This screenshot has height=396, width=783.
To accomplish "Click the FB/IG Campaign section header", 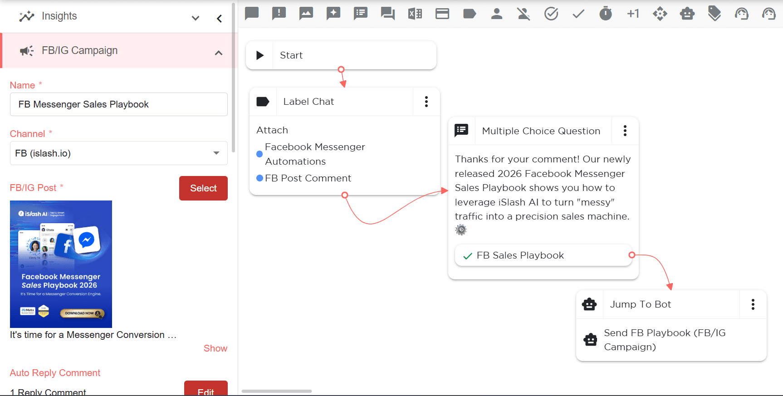I will [119, 50].
